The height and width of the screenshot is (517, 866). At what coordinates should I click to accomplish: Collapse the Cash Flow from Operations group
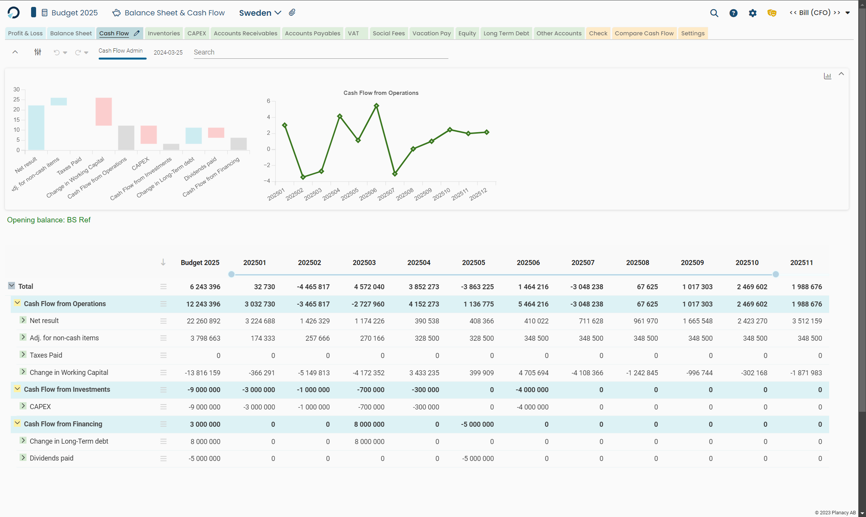click(17, 303)
